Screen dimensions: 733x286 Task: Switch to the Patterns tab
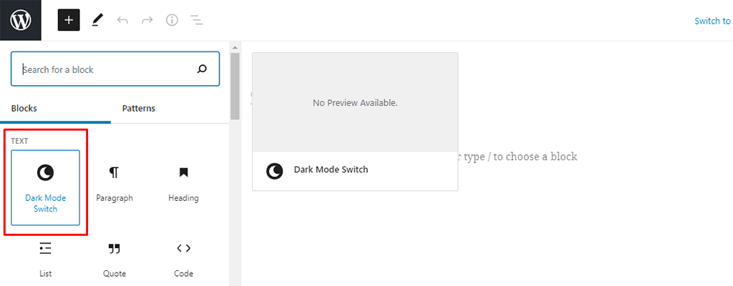[139, 109]
